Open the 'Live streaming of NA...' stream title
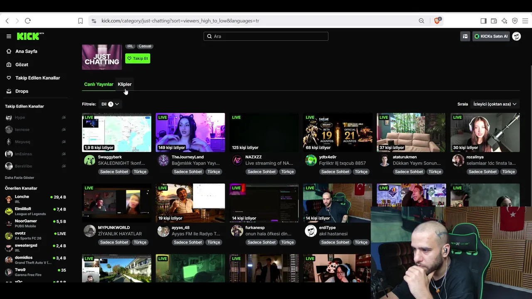 269,163
